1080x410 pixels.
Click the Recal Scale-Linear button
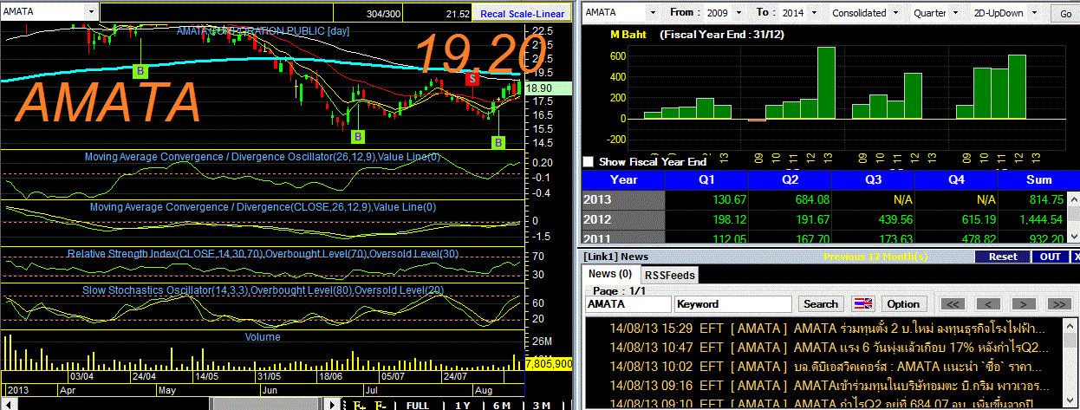point(522,14)
